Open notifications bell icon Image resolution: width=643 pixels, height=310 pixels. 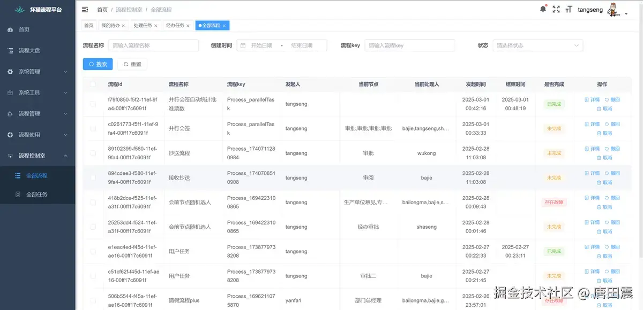tap(543, 9)
